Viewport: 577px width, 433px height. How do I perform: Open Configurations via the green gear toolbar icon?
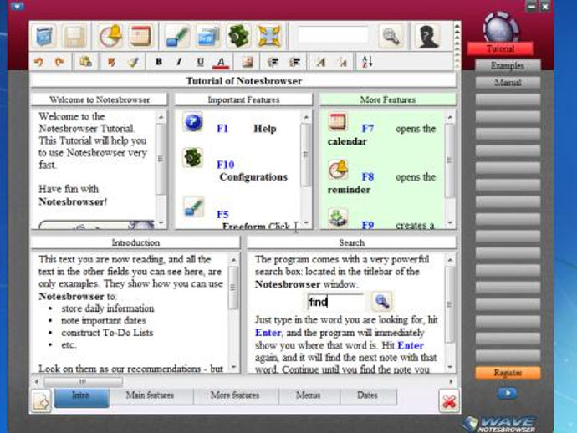coord(238,36)
